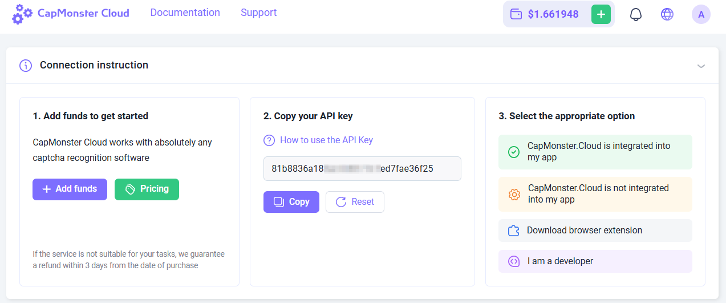Open the notifications bell

635,14
